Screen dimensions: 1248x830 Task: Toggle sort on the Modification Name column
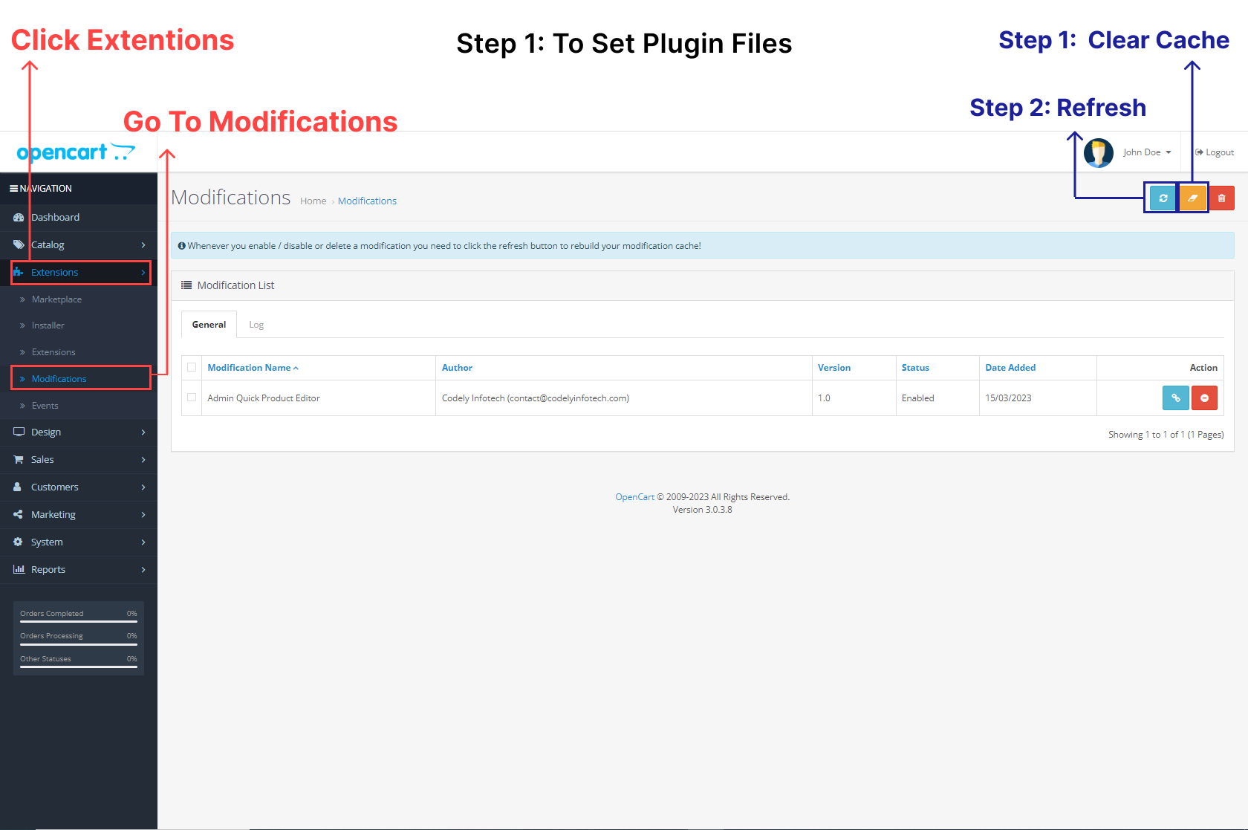[x=249, y=367]
